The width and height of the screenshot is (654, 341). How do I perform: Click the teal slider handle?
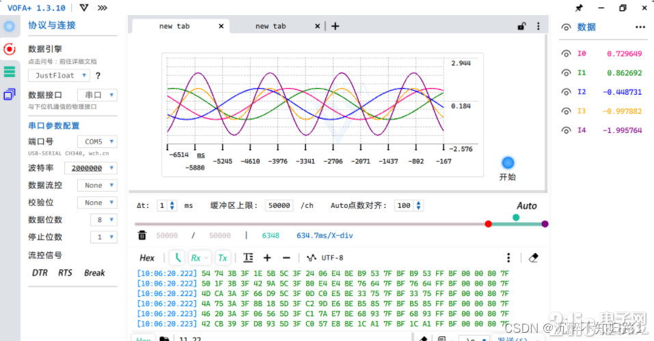[516, 218]
